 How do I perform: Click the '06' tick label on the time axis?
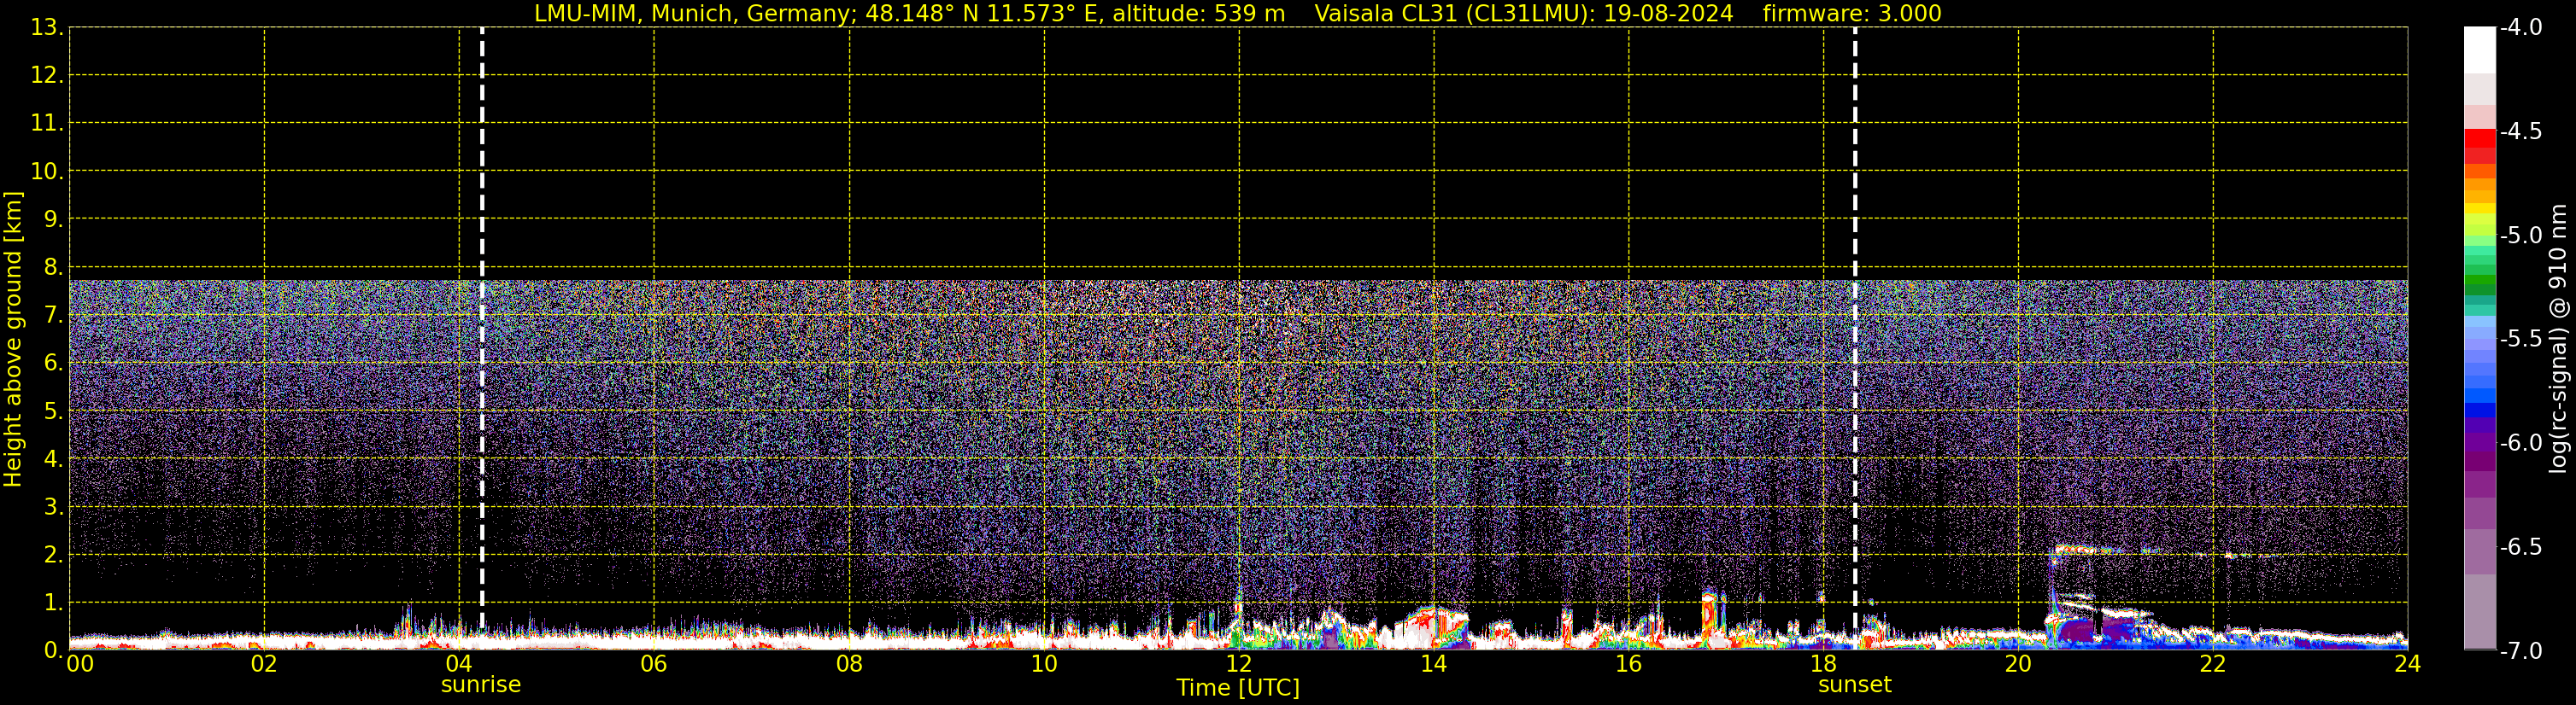[654, 664]
